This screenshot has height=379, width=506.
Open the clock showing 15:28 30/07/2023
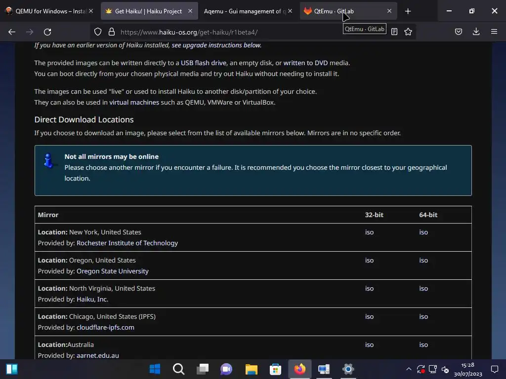point(468,369)
